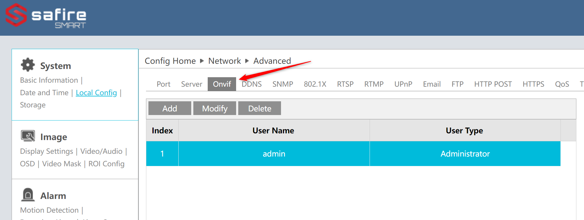Open Display Settings under Image
Viewport: 584px width, 220px height.
pyautogui.click(x=46, y=151)
